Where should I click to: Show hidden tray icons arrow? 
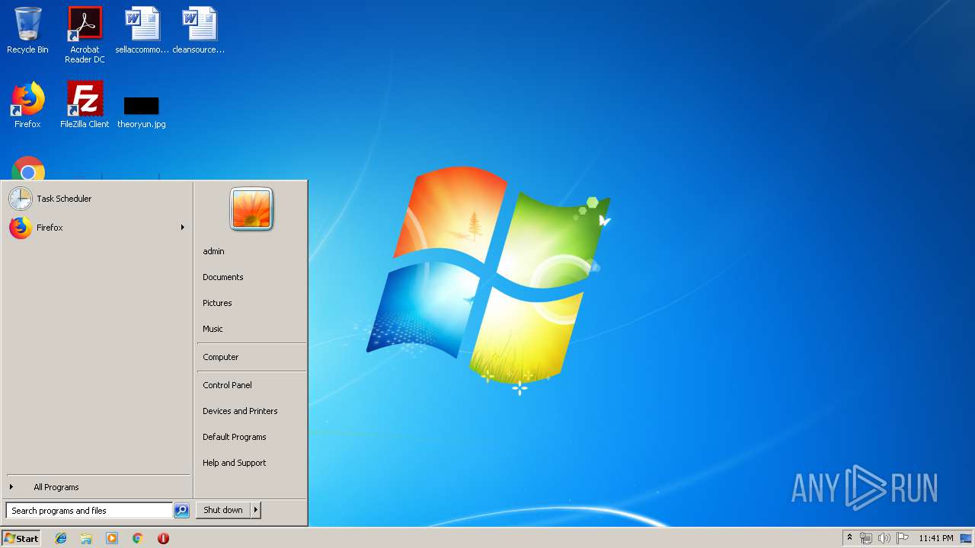coord(849,538)
